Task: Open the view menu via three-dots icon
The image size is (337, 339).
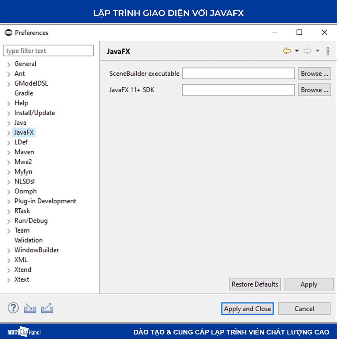Action: (x=328, y=51)
